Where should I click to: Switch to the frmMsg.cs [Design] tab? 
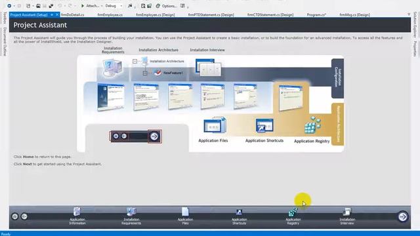click(x=354, y=14)
